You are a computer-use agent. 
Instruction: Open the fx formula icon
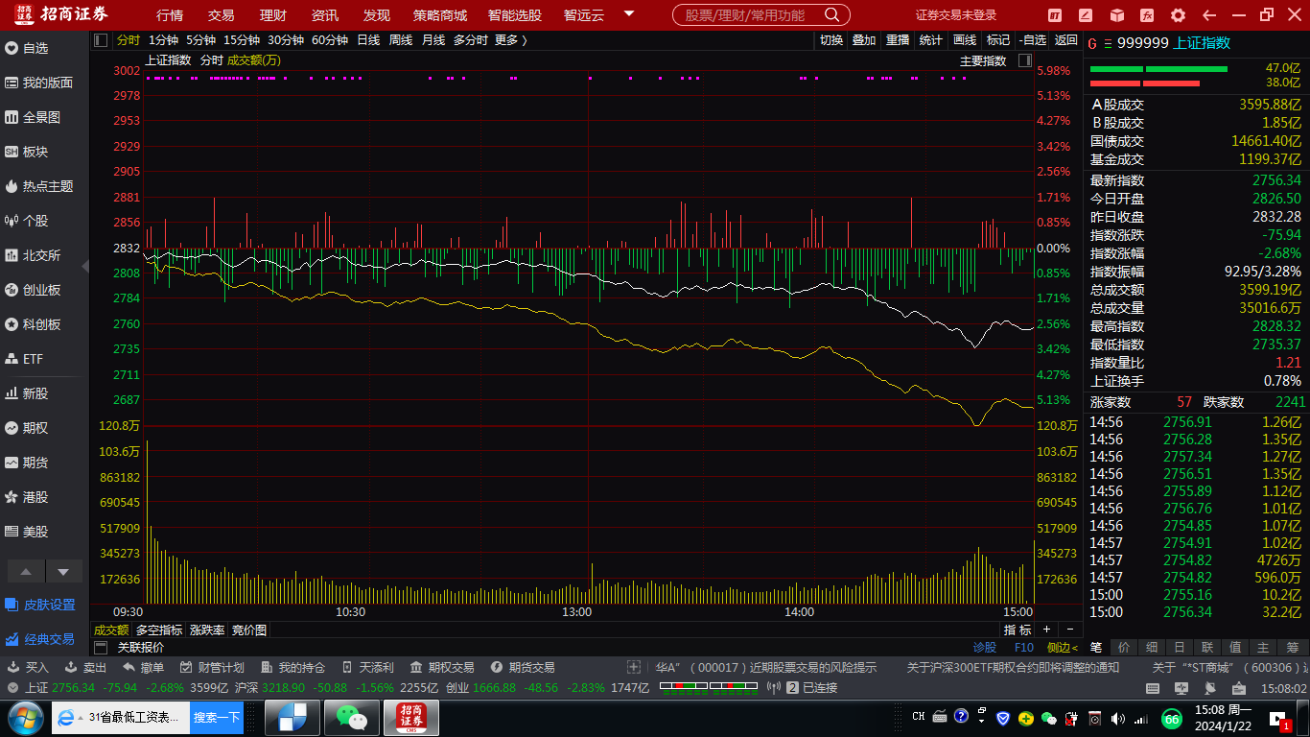[x=1147, y=15]
